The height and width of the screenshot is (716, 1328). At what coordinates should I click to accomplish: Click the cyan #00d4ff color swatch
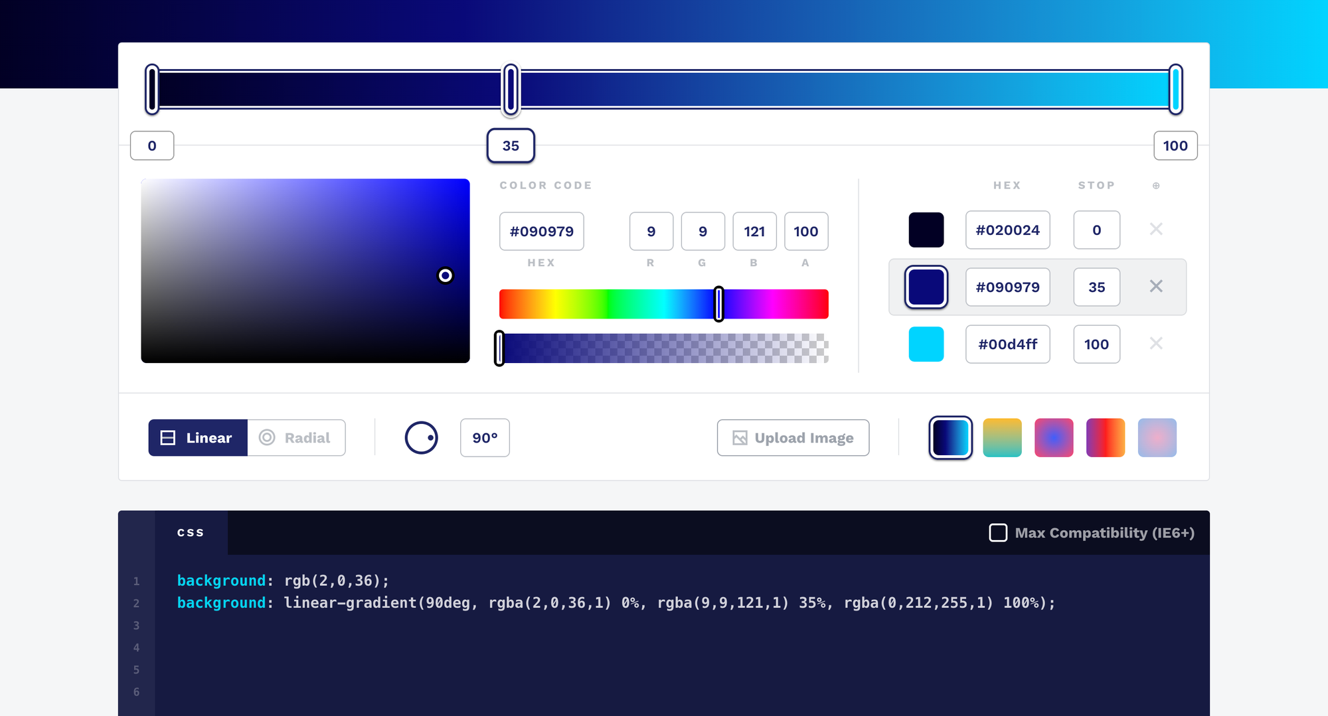coord(926,344)
